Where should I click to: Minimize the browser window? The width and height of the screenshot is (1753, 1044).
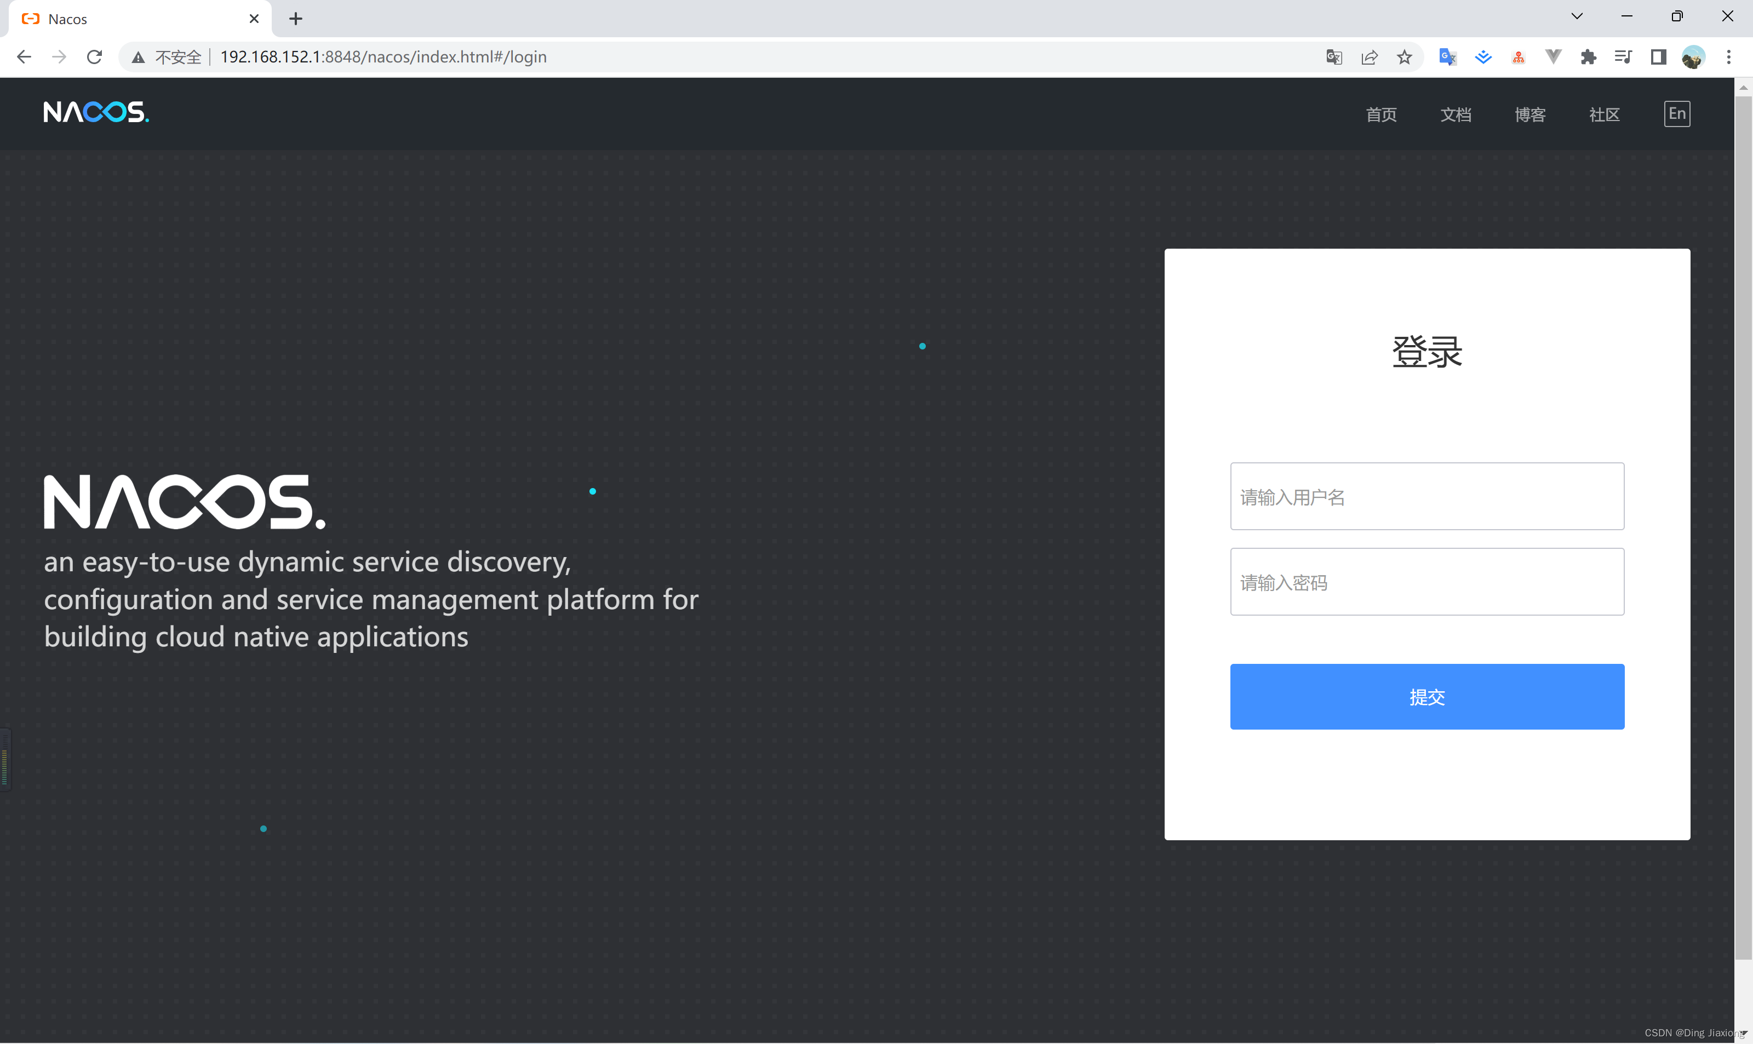click(x=1626, y=16)
